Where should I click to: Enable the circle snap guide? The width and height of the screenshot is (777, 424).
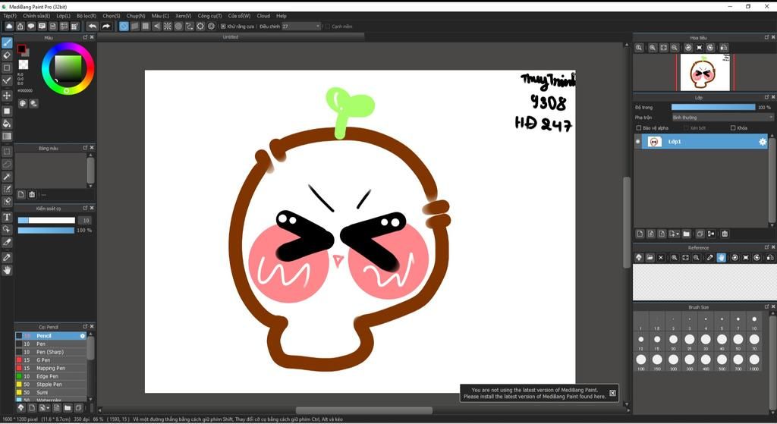(x=178, y=27)
